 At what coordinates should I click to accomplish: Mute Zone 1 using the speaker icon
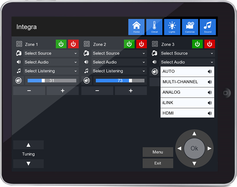[19, 80]
